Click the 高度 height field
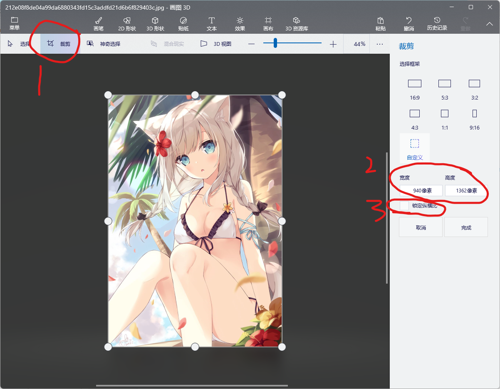The image size is (500, 389). pos(466,191)
